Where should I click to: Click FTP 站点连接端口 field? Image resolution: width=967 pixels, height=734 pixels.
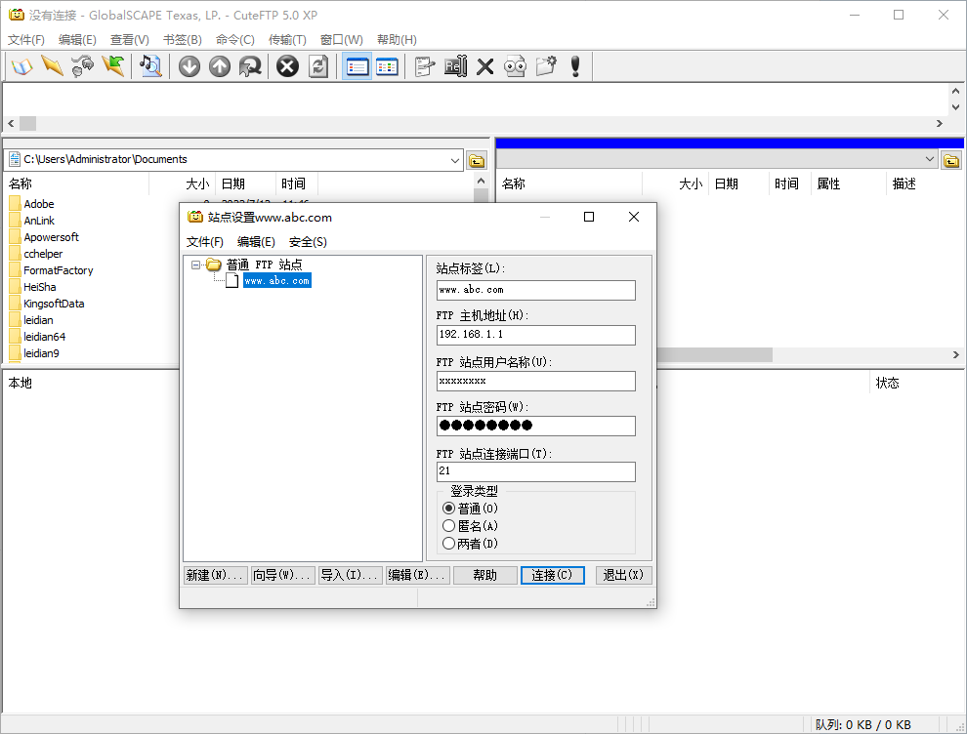(536, 471)
